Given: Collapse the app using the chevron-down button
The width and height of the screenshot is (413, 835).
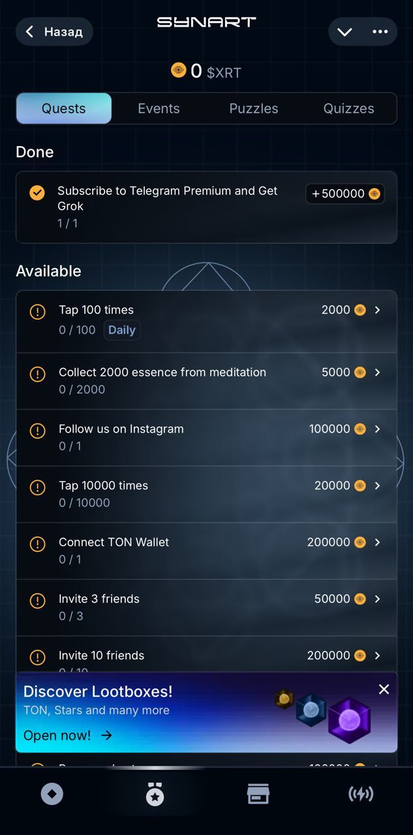Looking at the screenshot, I should tap(344, 31).
